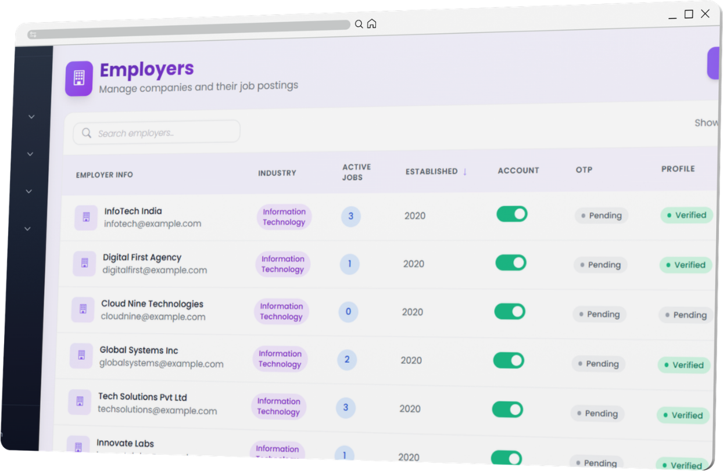Click Cloud Nine Technologies' Pending OTP badge

599,314
